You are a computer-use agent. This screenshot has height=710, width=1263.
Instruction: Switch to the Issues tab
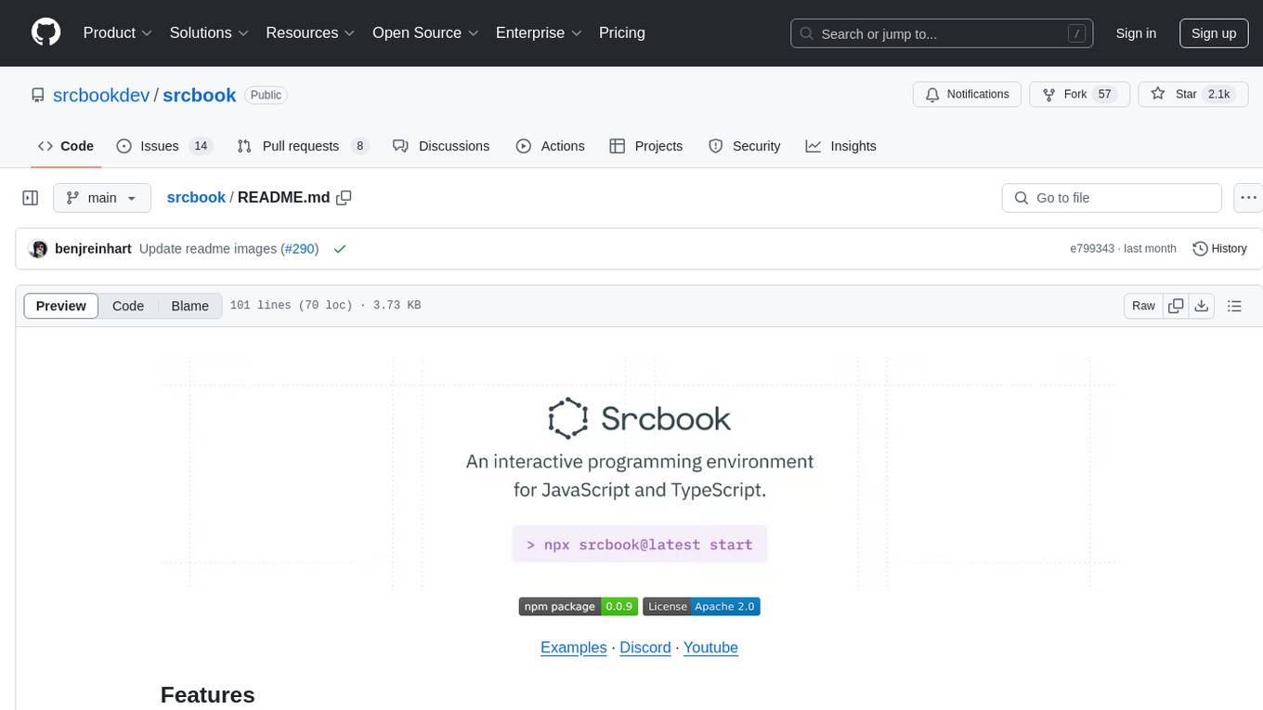point(164,146)
